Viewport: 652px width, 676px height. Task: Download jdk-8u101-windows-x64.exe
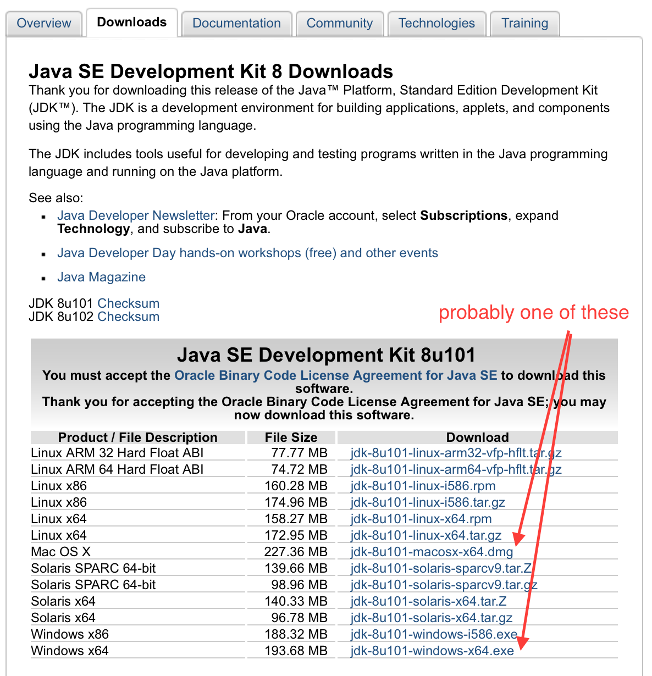tap(432, 651)
